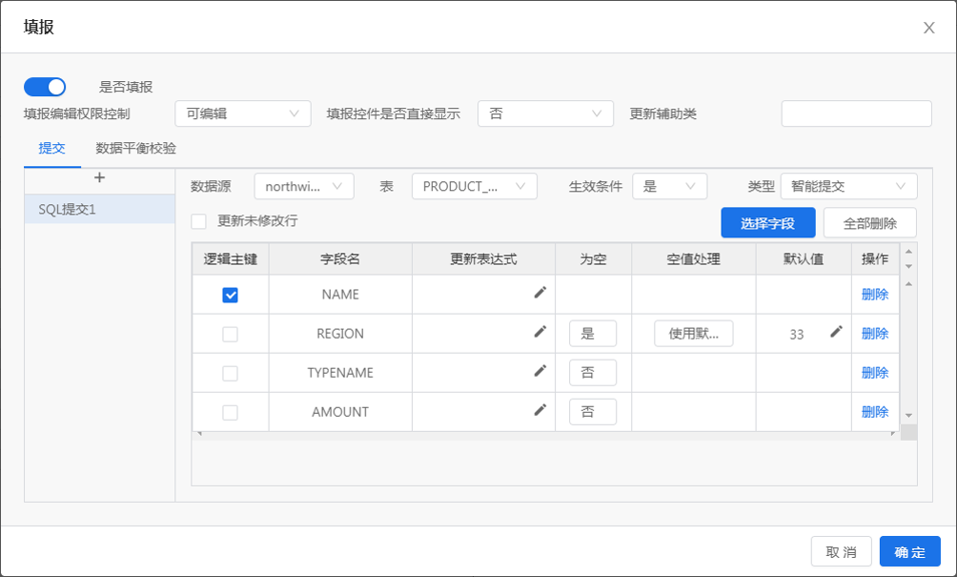The image size is (957, 577).
Task: Edit update expression for AMOUNT row
Action: click(540, 410)
